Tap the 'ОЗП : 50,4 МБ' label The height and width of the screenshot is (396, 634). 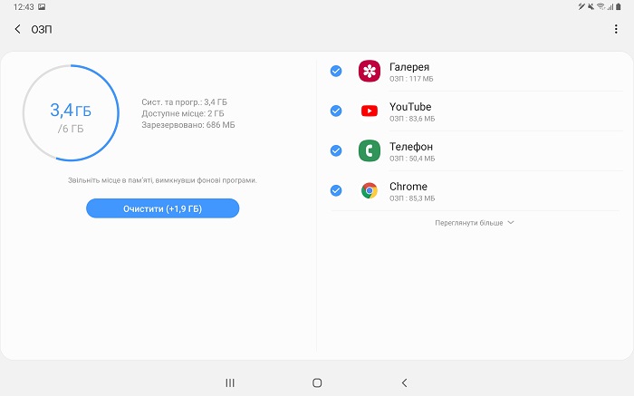[x=412, y=159]
